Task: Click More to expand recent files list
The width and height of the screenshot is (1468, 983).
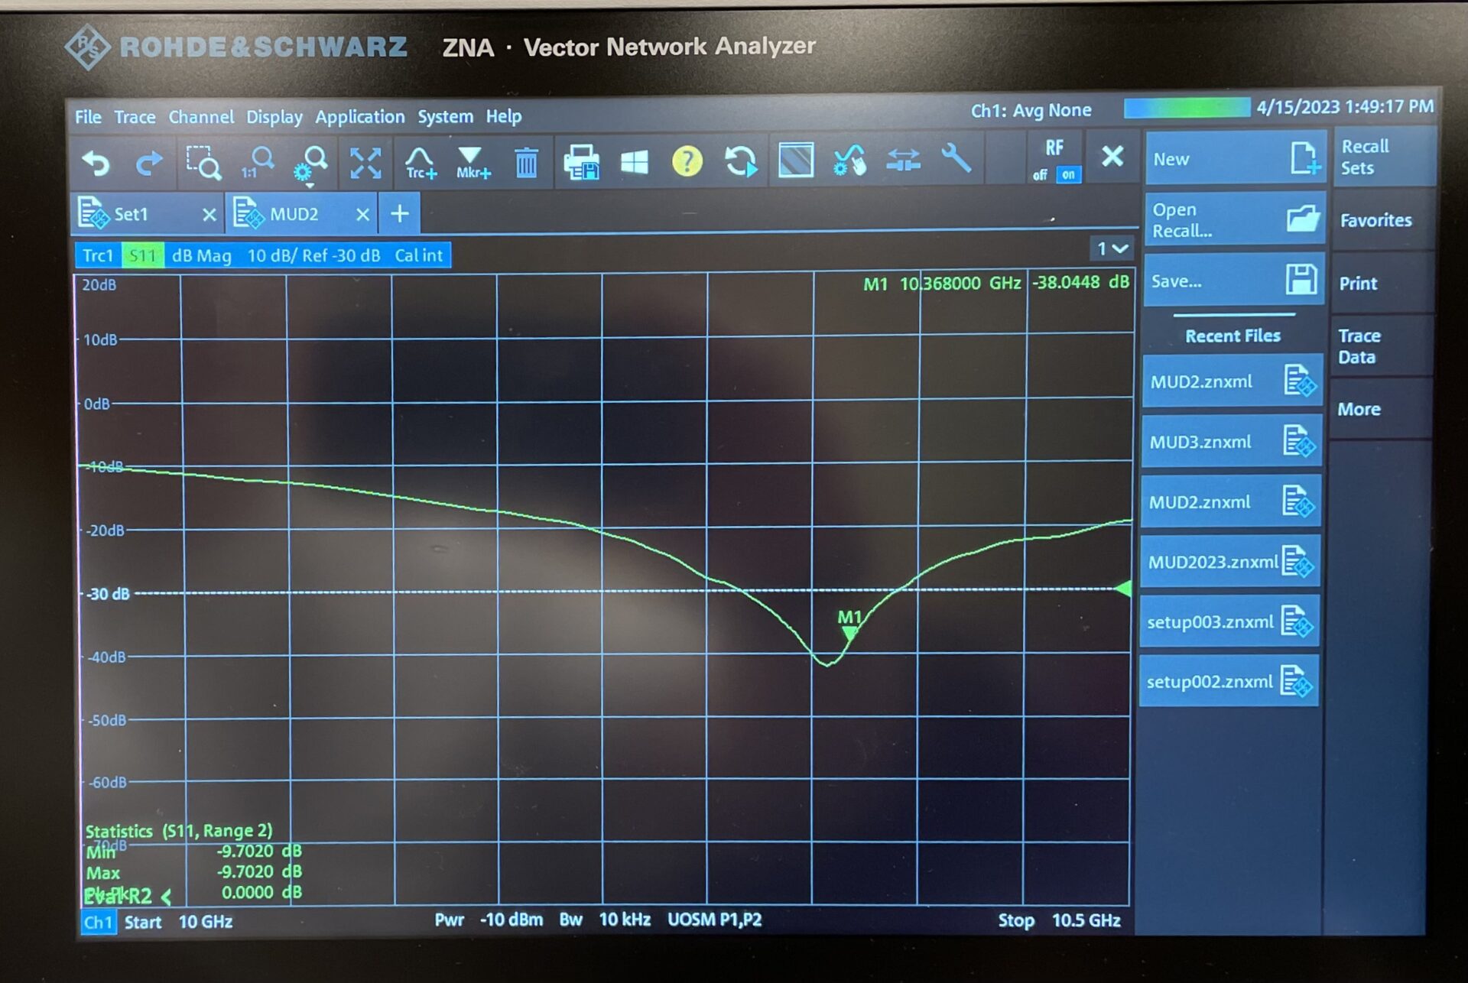Action: tap(1359, 409)
